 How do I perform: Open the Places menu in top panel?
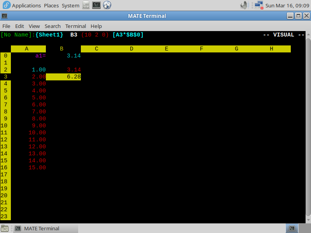tap(51, 5)
